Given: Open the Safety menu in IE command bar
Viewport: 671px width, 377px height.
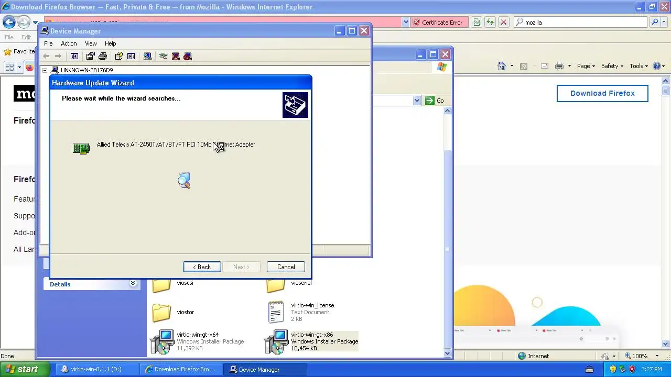Looking at the screenshot, I should pyautogui.click(x=612, y=66).
